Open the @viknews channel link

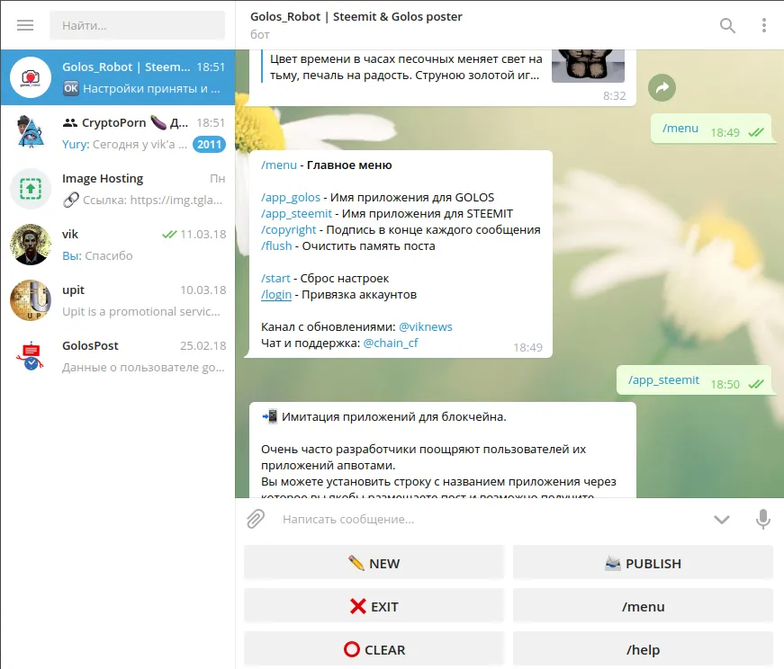point(426,326)
